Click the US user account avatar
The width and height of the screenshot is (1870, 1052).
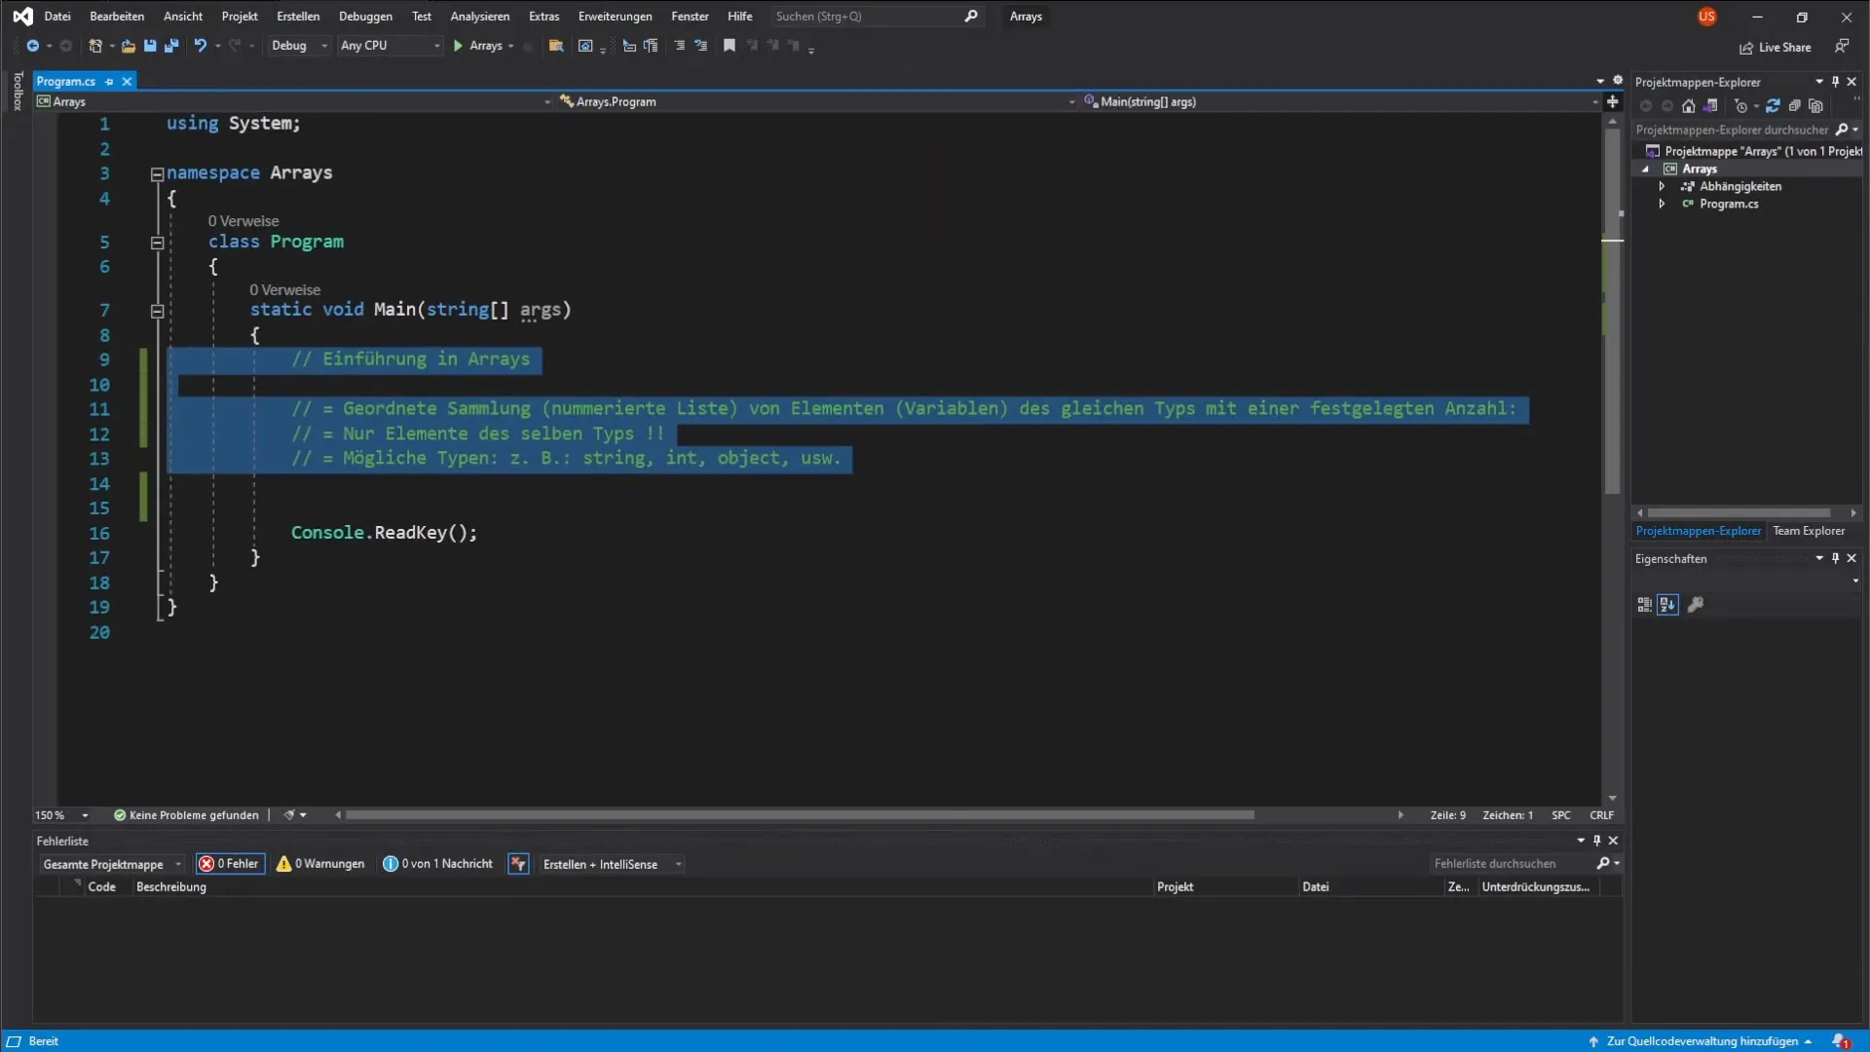(1706, 17)
